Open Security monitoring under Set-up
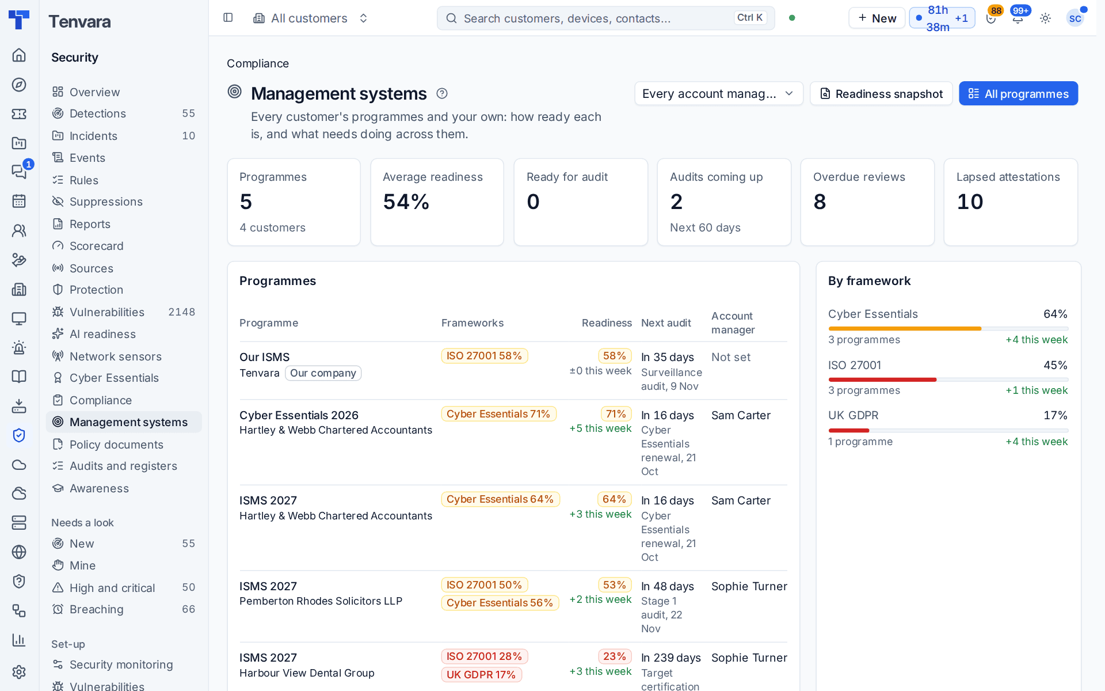Screen dimensions: 1105x691 pos(124,665)
